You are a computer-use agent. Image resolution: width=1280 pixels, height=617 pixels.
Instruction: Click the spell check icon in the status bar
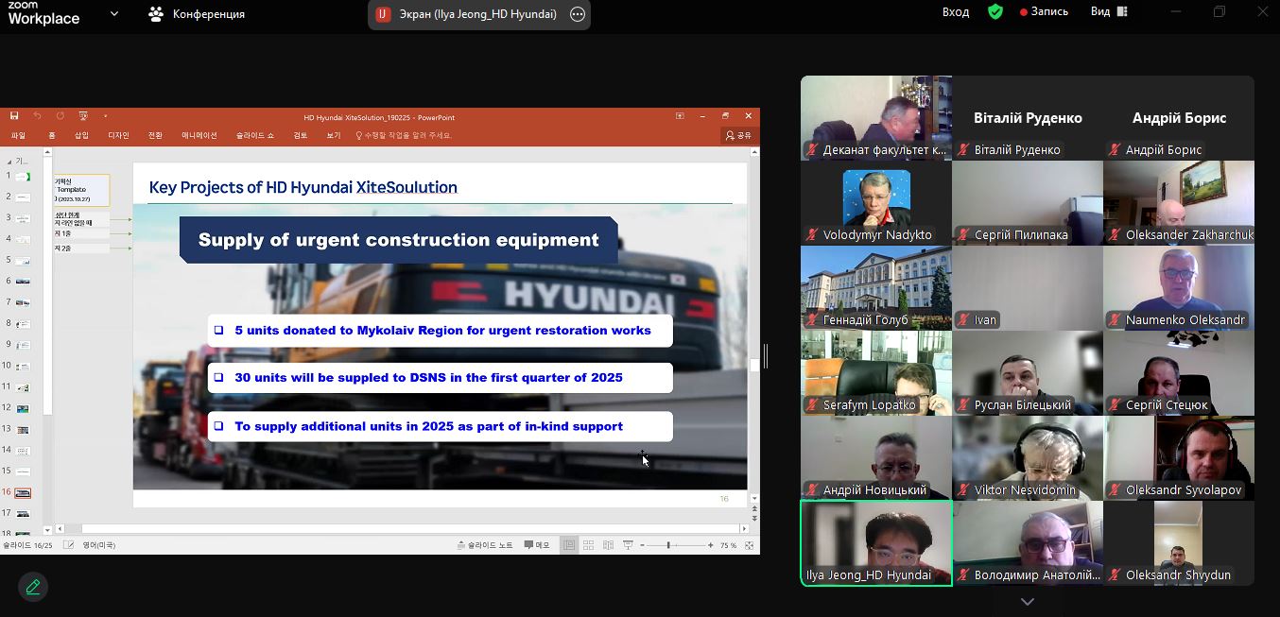point(68,545)
